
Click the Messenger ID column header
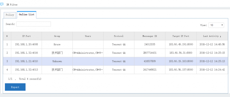pos(150,36)
